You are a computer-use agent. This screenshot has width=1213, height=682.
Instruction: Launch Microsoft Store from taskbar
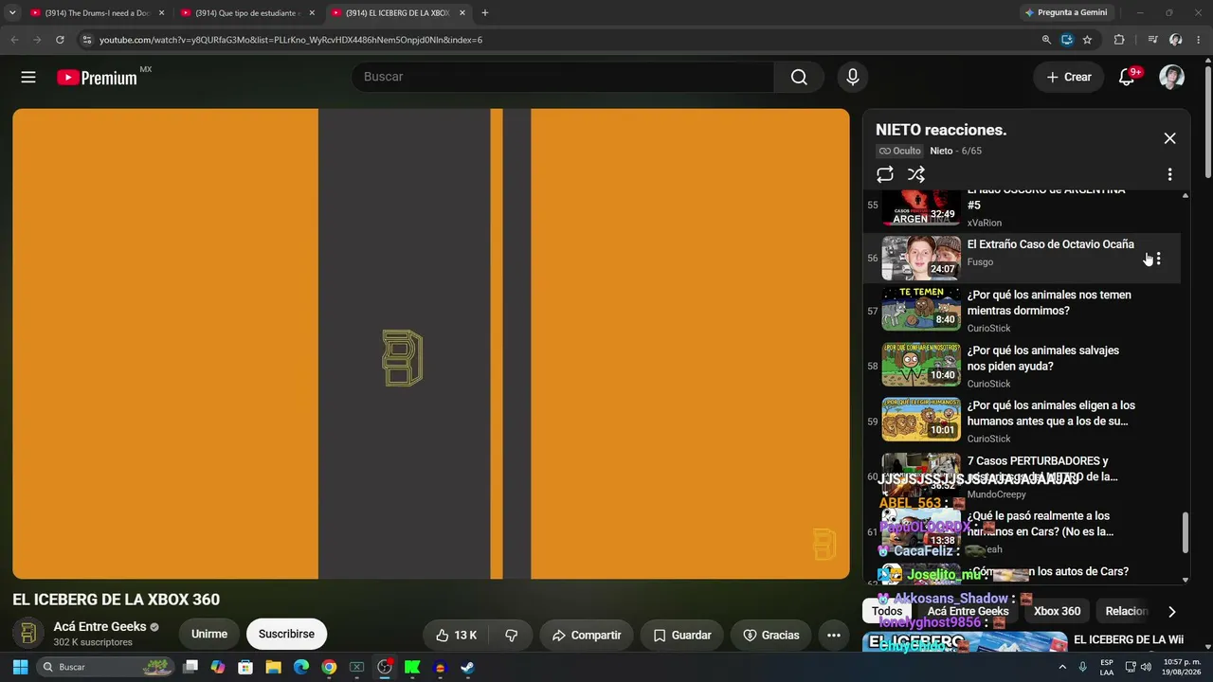[245, 667]
